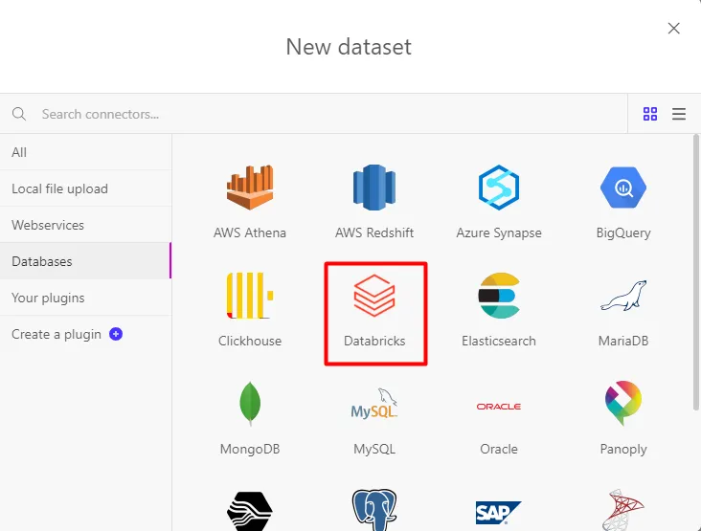The image size is (701, 531).
Task: Select the Databases category
Action: pyautogui.click(x=86, y=261)
